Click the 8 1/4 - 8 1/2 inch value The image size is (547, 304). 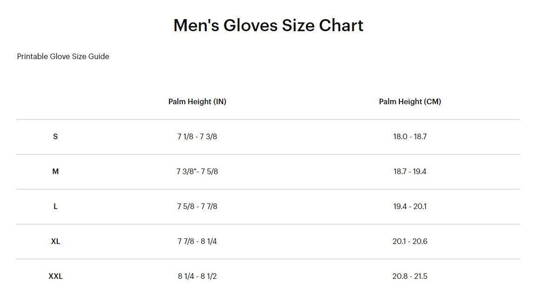[x=197, y=277]
